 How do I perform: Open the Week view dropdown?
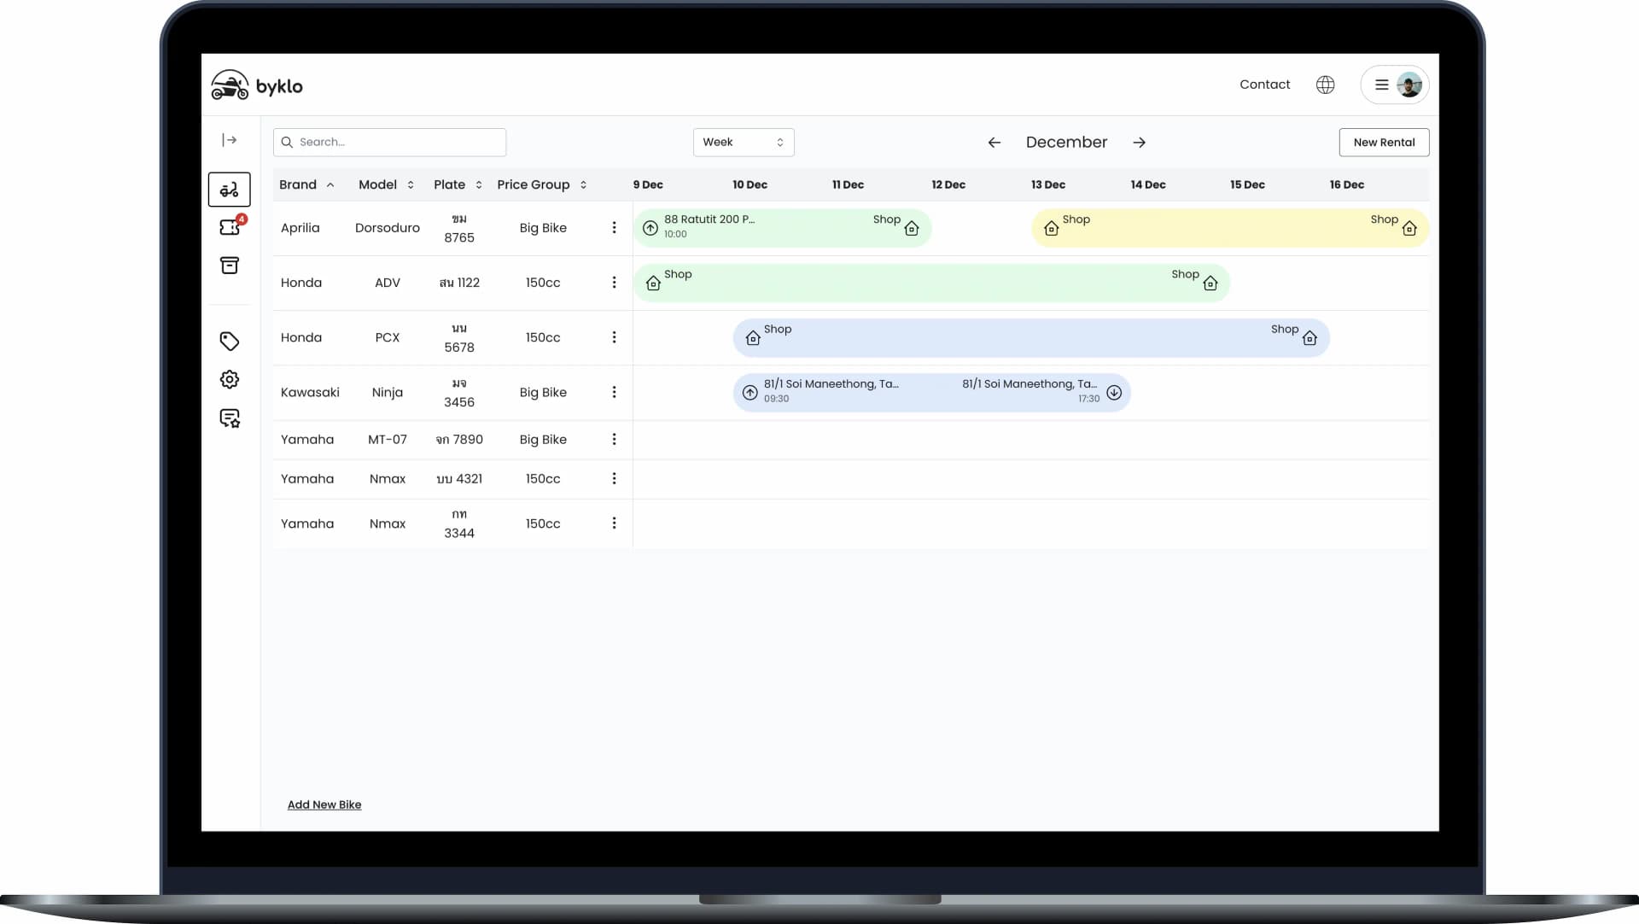(743, 142)
